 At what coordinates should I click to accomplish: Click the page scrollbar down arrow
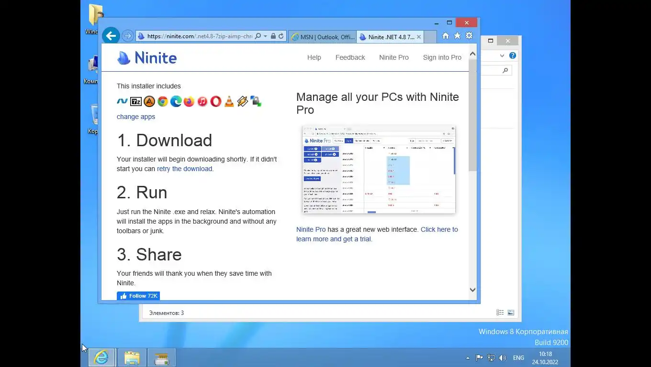tap(472, 290)
